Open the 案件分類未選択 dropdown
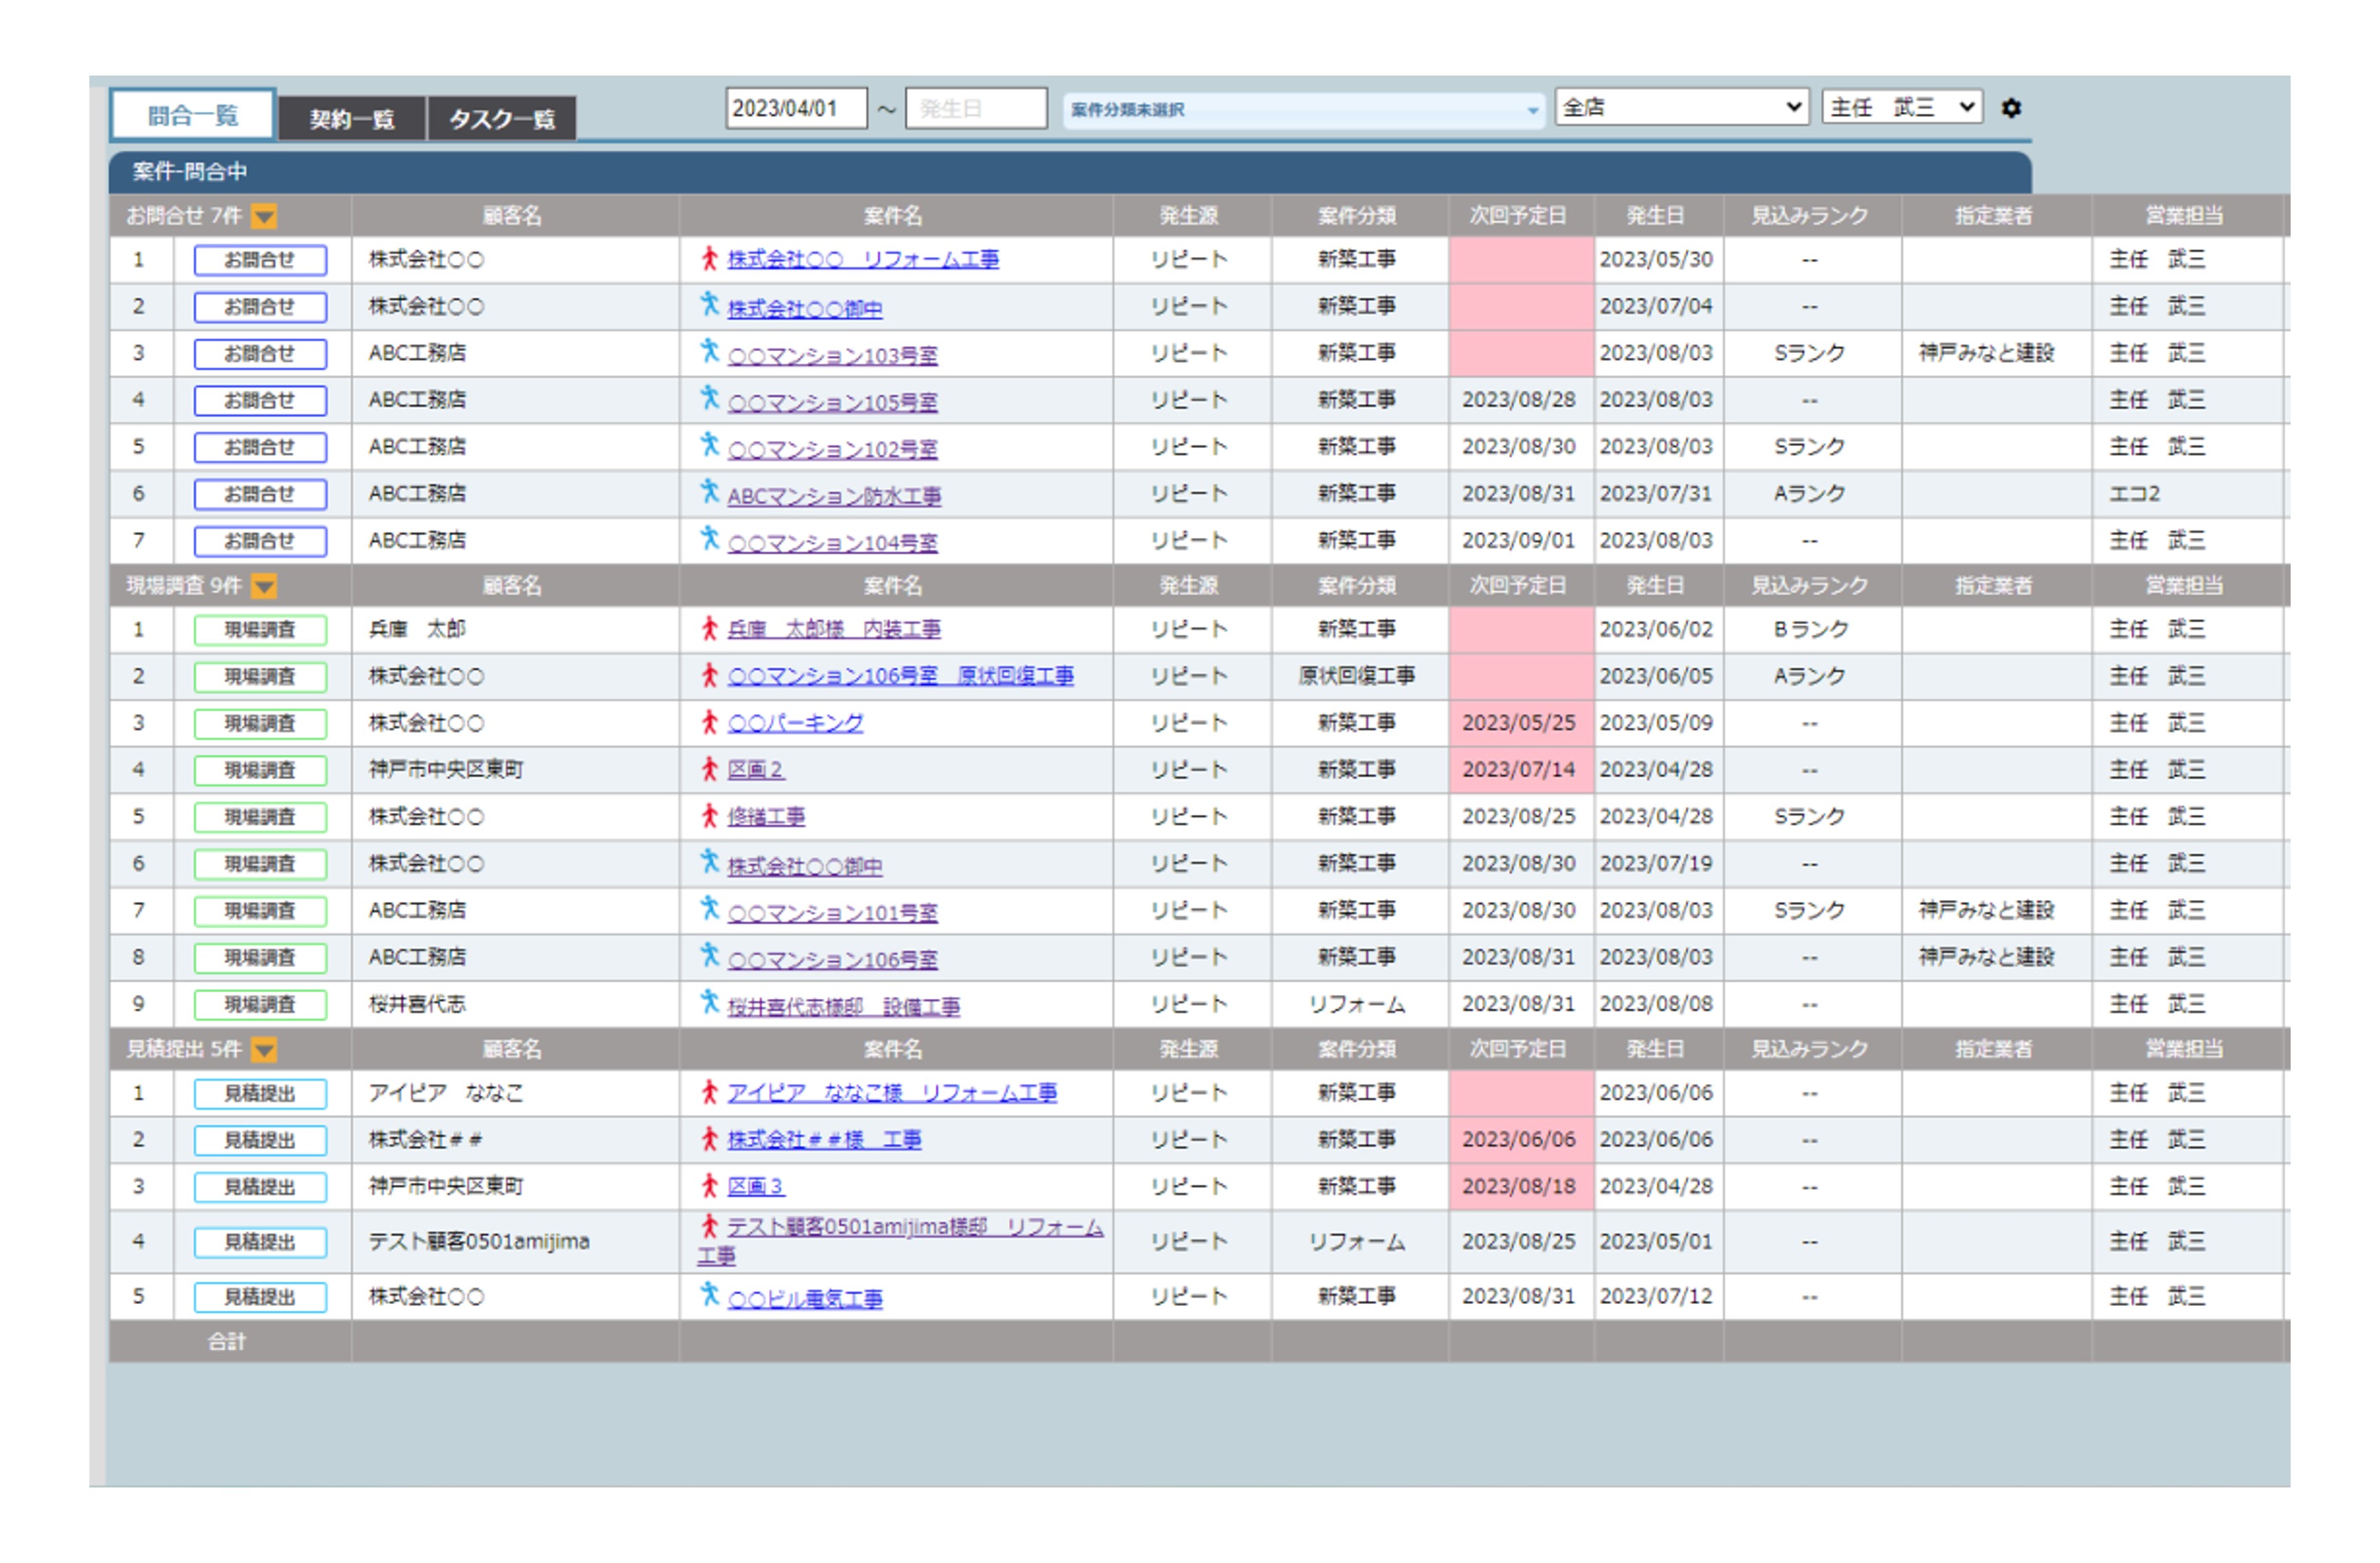 (x=1304, y=109)
